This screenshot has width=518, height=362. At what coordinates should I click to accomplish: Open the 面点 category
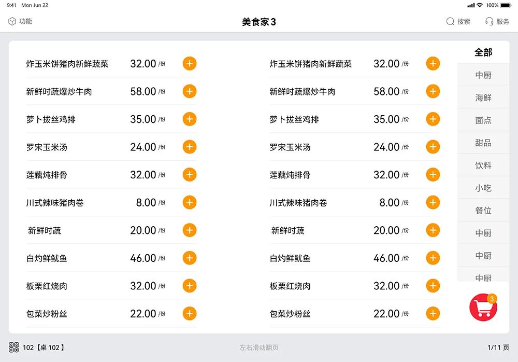pos(483,120)
